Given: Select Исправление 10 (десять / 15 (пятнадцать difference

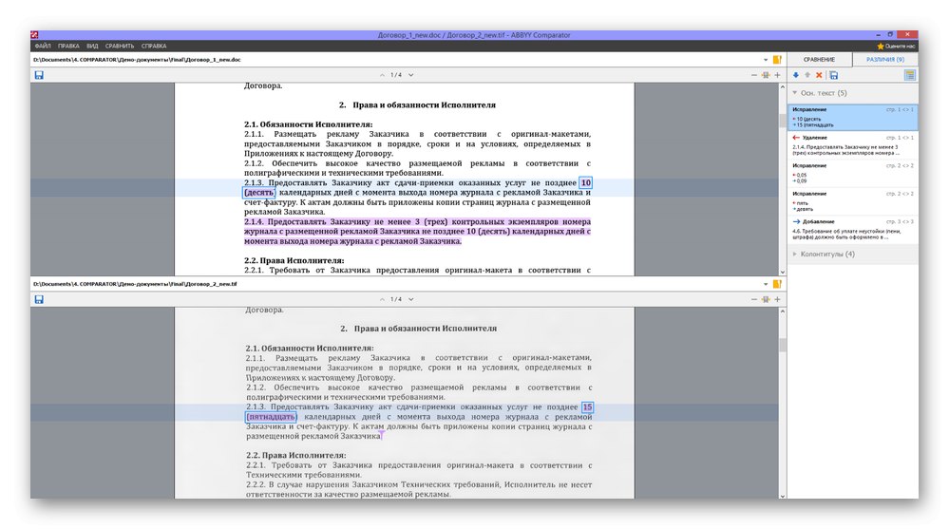Looking at the screenshot, I should click(852, 117).
